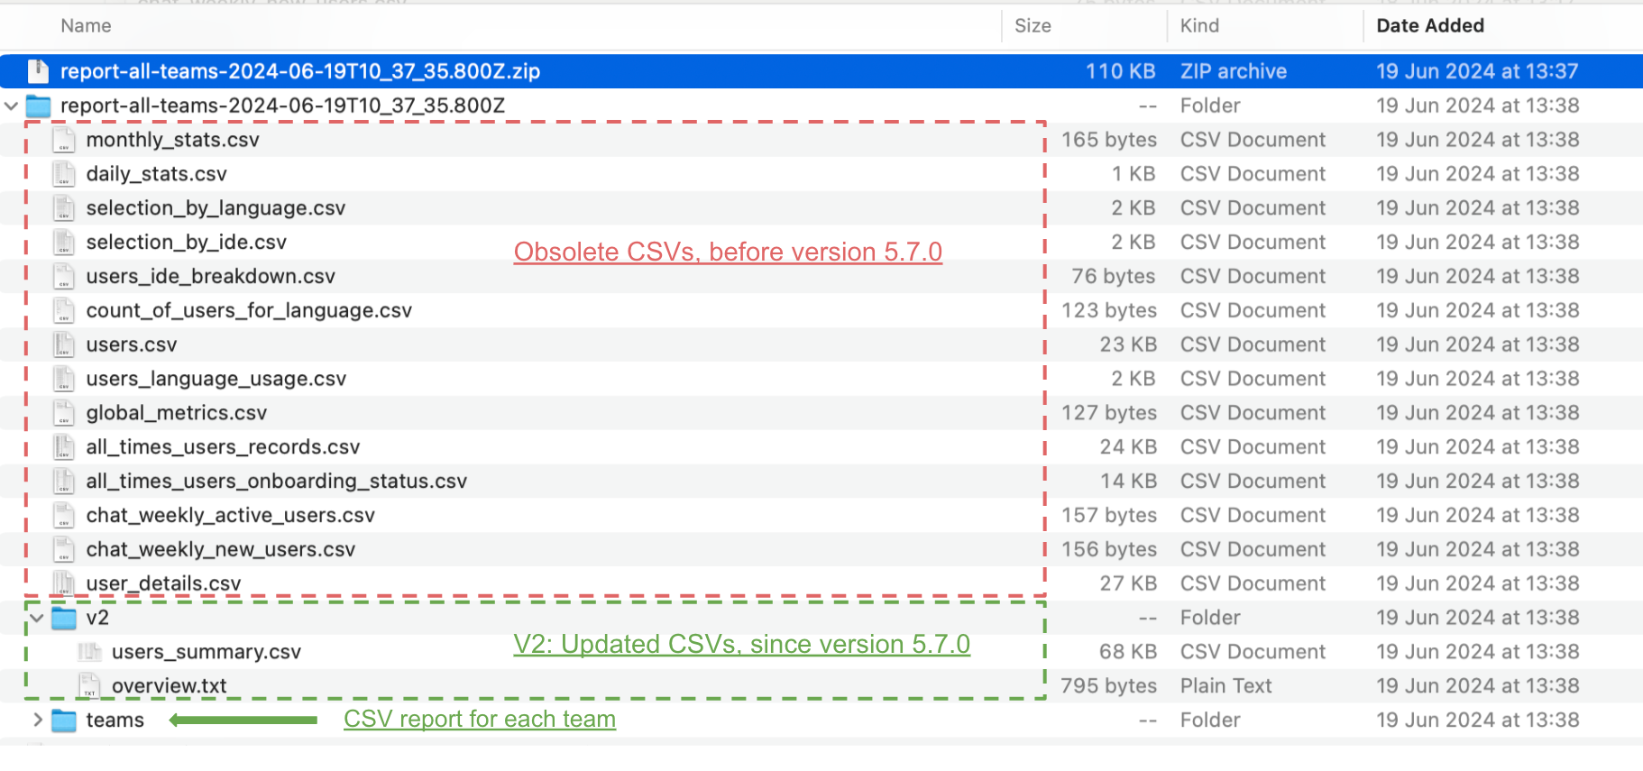Image resolution: width=1643 pixels, height=771 pixels.
Task: Select the chat_weekly_active_users.csv row
Action: [230, 516]
